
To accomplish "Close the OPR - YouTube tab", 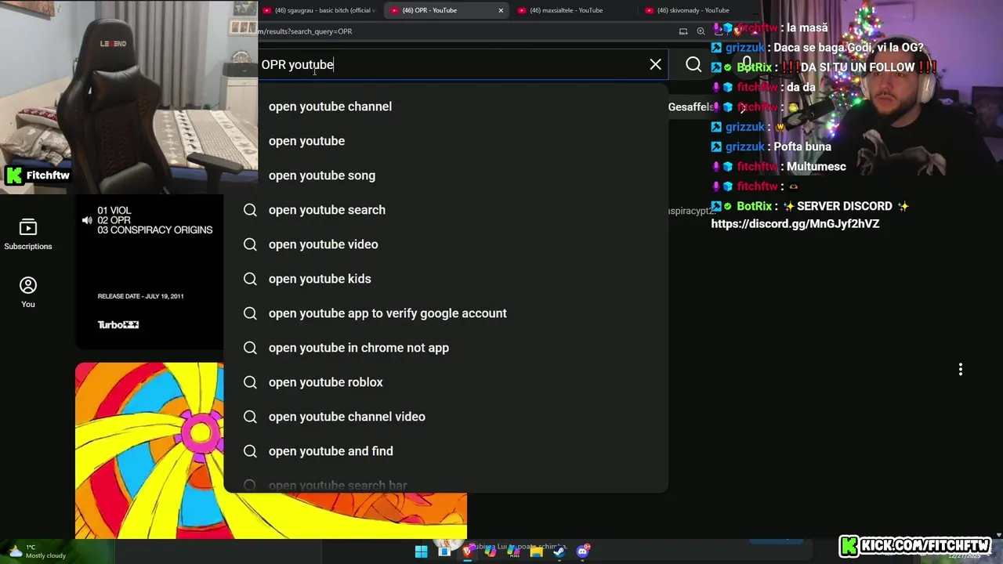I will pyautogui.click(x=501, y=10).
